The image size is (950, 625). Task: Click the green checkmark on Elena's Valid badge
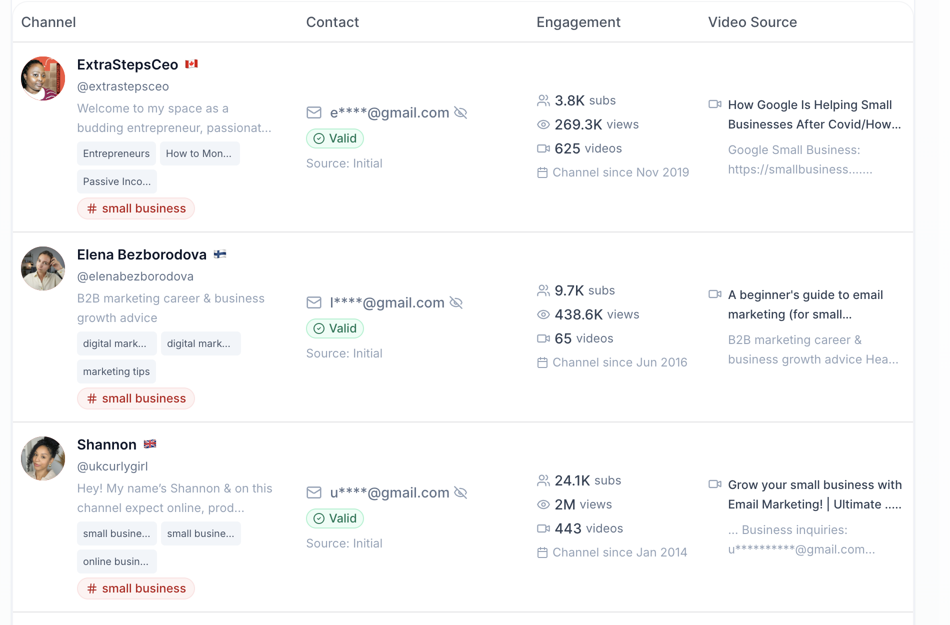318,328
